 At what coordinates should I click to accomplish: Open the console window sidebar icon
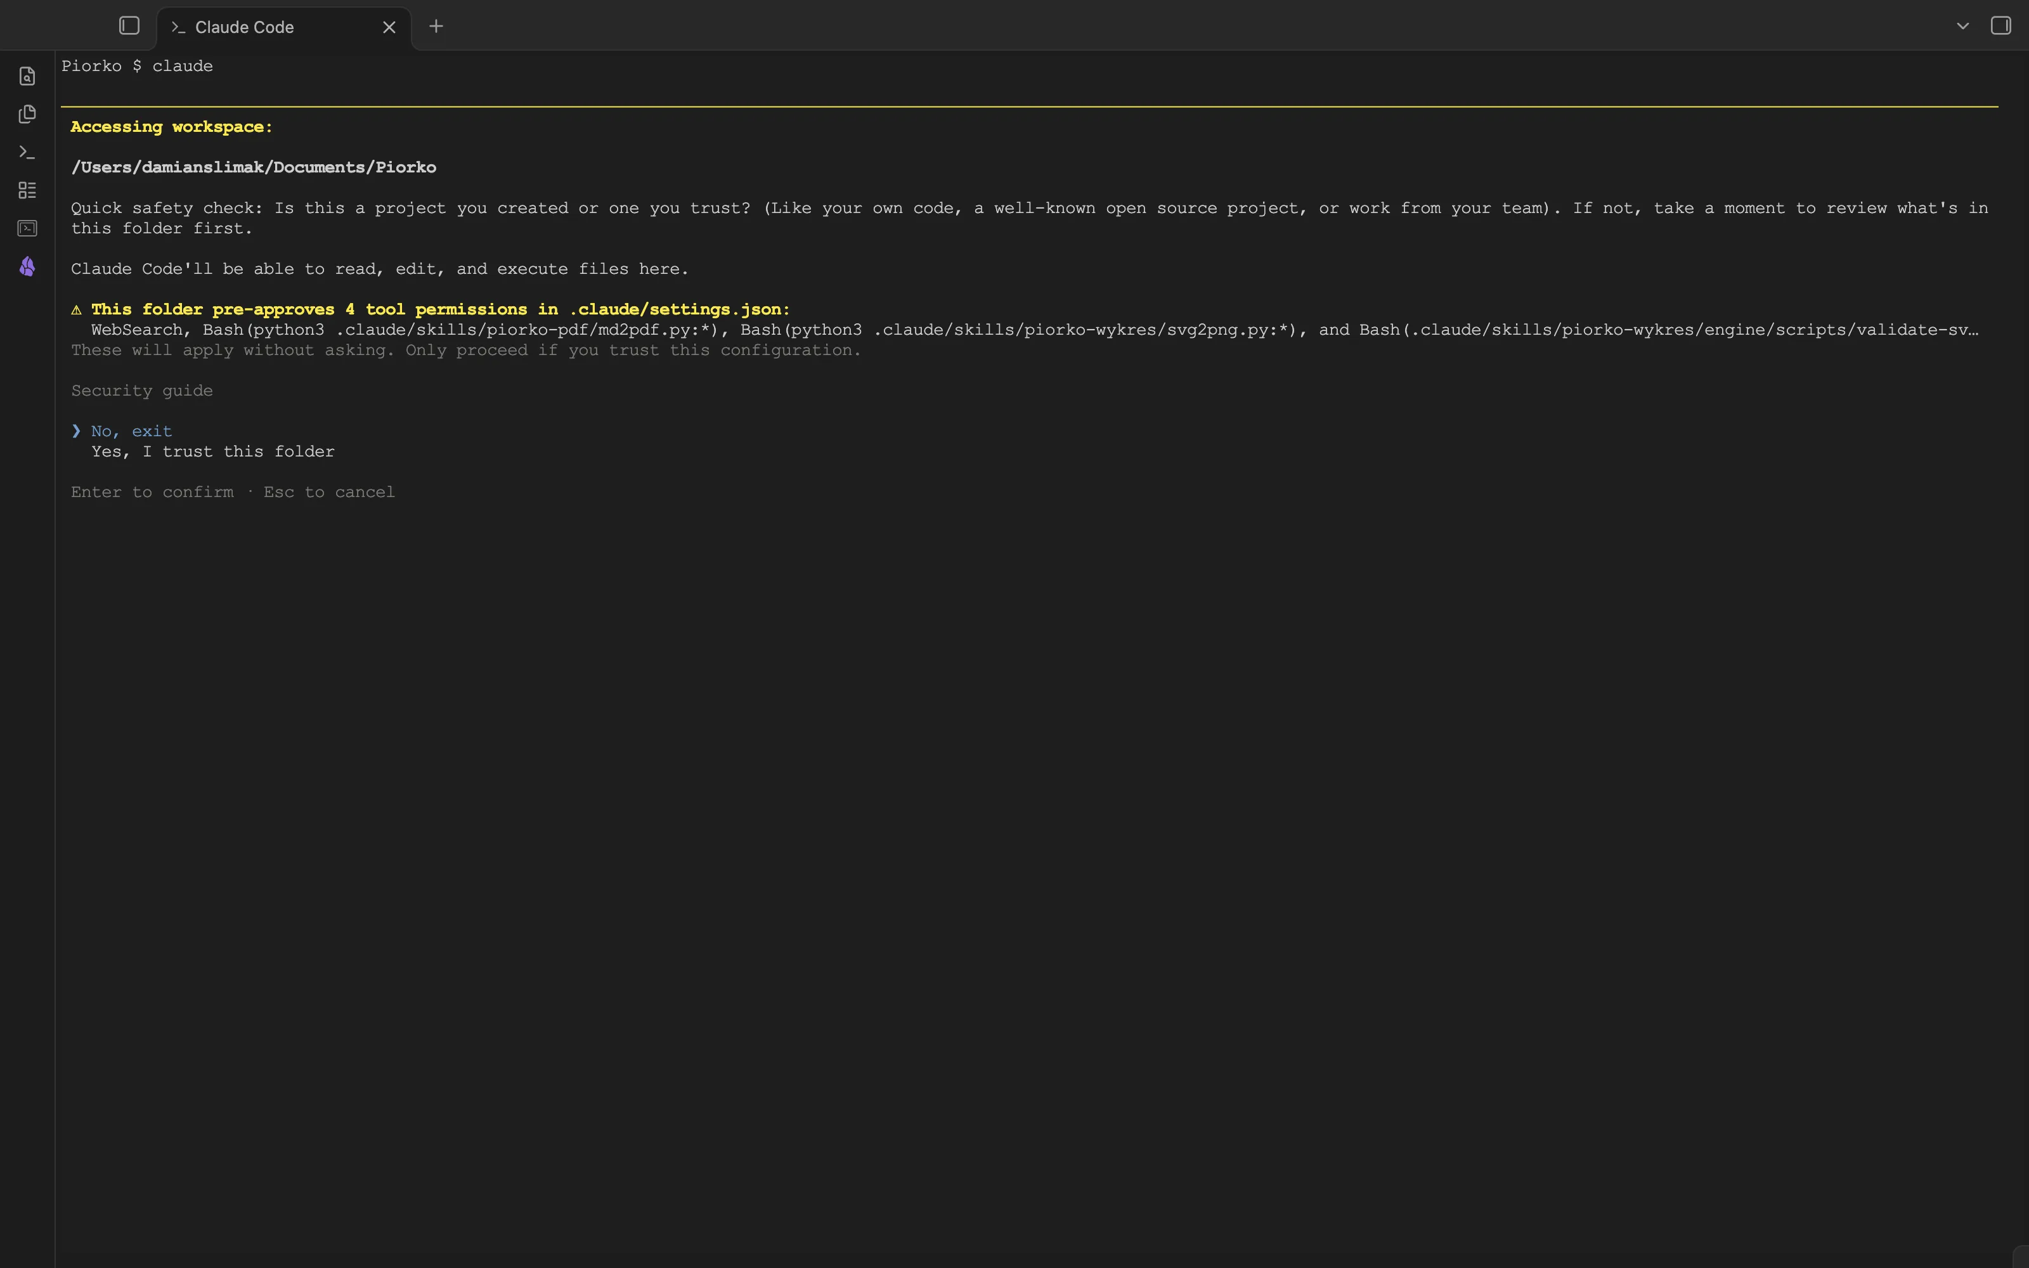tap(27, 228)
